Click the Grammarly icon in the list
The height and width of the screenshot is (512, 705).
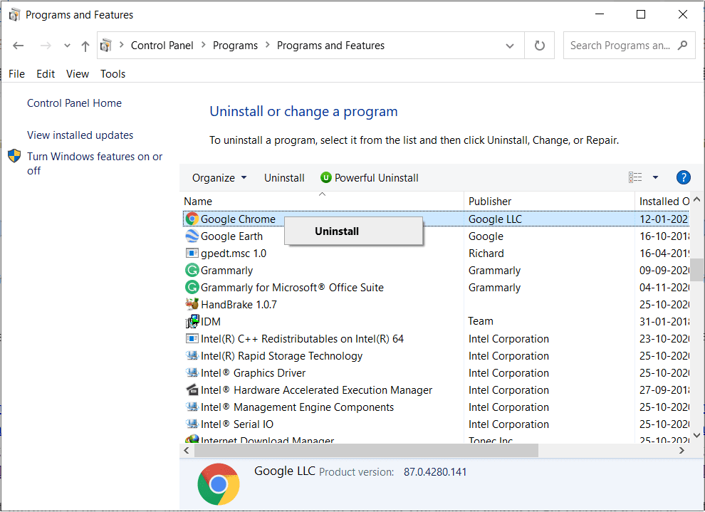click(x=191, y=270)
